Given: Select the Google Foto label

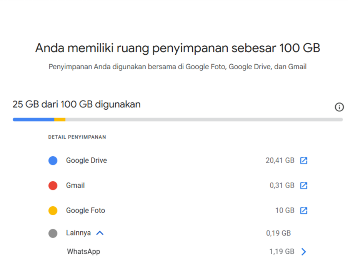Looking at the screenshot, I should 85,211.
